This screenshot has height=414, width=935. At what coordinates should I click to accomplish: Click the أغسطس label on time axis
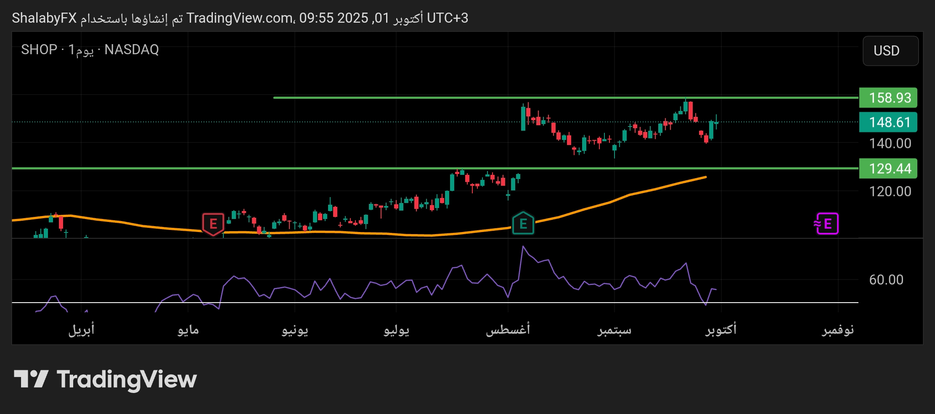[508, 330]
